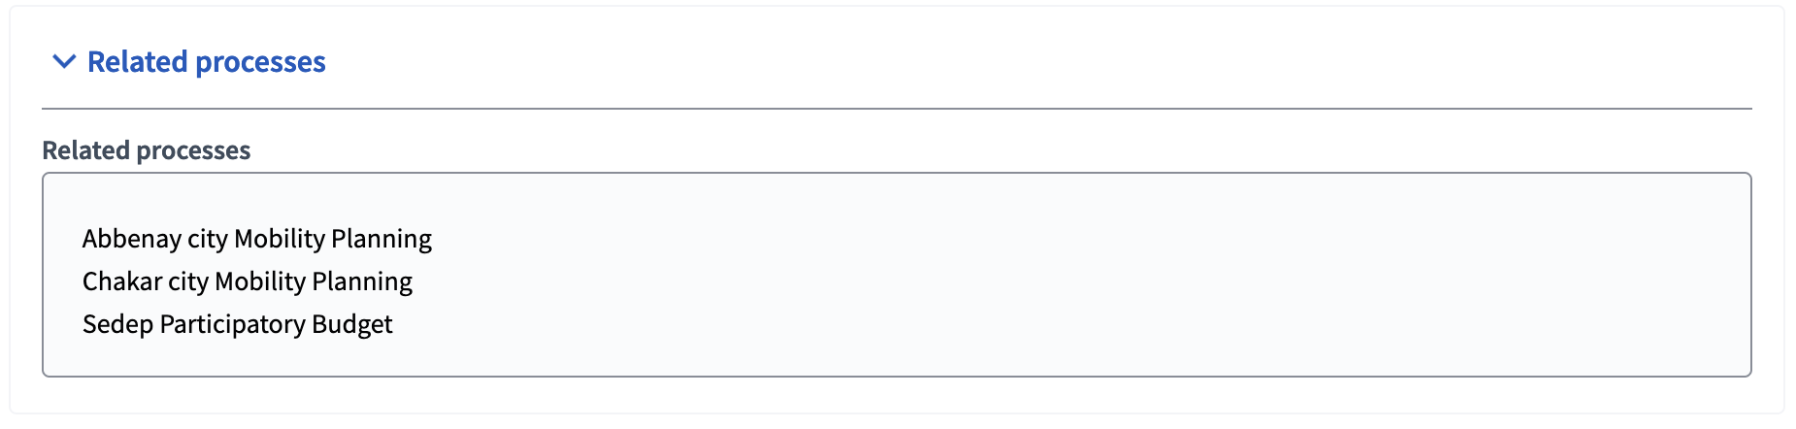Click the blue Related processes heading
The image size is (1796, 429).
coord(206,62)
